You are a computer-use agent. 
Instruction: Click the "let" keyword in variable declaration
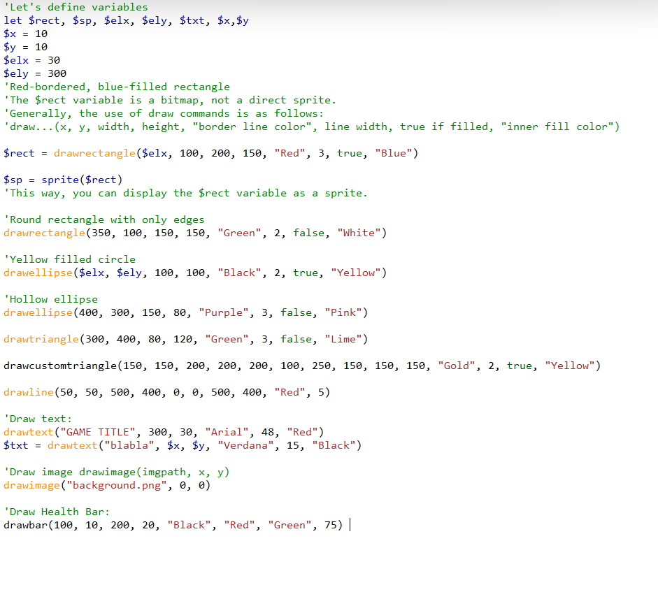pos(13,20)
